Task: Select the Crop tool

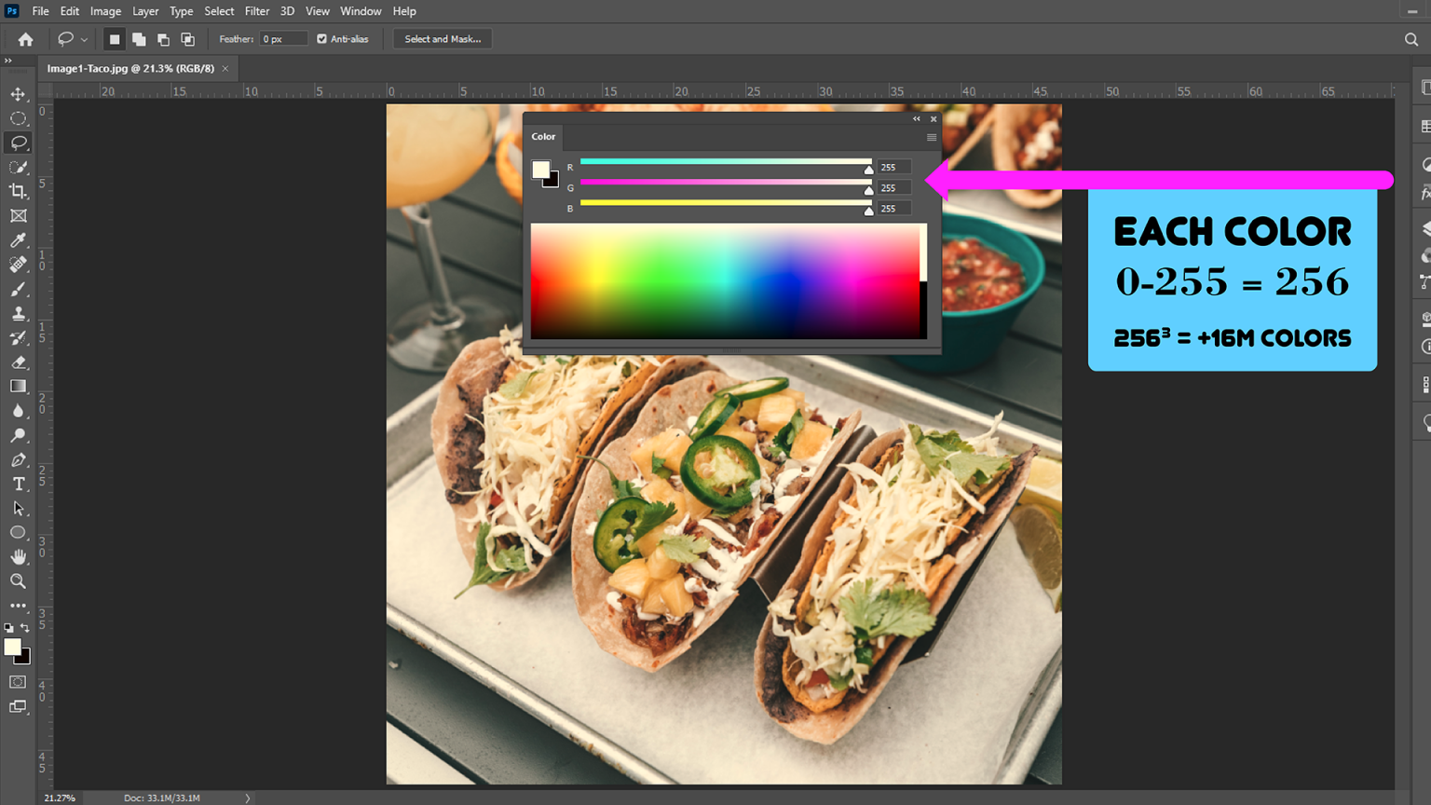Action: 18,191
